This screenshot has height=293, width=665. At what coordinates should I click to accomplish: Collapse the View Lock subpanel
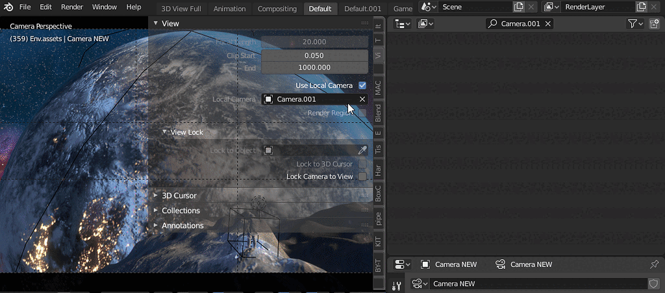[x=182, y=133]
